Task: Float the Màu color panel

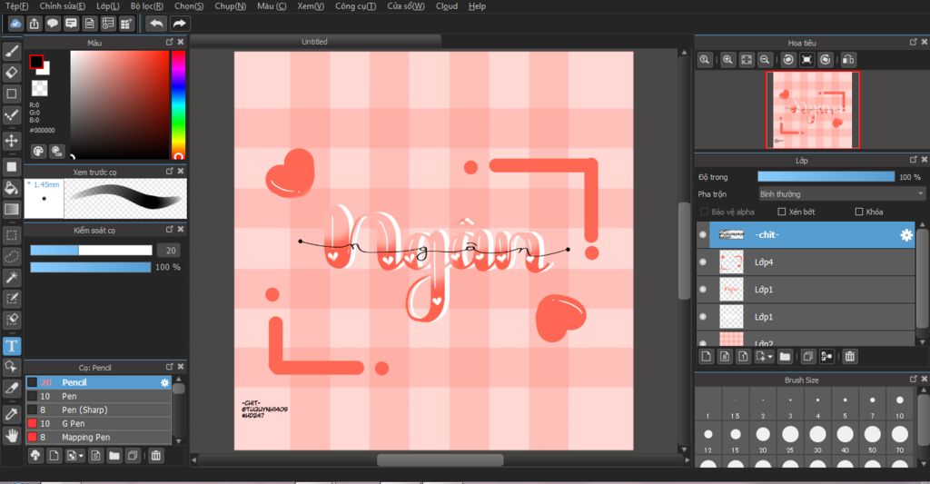Action: [x=170, y=42]
